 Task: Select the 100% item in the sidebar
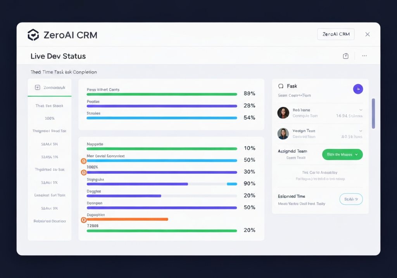pyautogui.click(x=50, y=118)
